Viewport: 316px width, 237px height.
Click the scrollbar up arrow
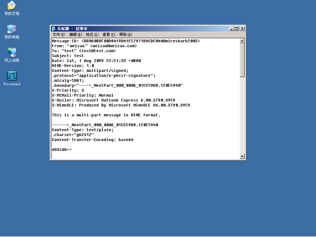(x=242, y=41)
